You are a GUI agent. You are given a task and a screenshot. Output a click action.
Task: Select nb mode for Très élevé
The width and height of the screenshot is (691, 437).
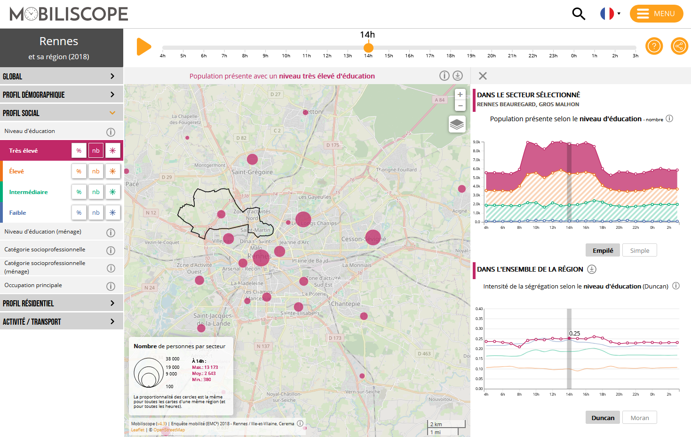[x=96, y=150]
